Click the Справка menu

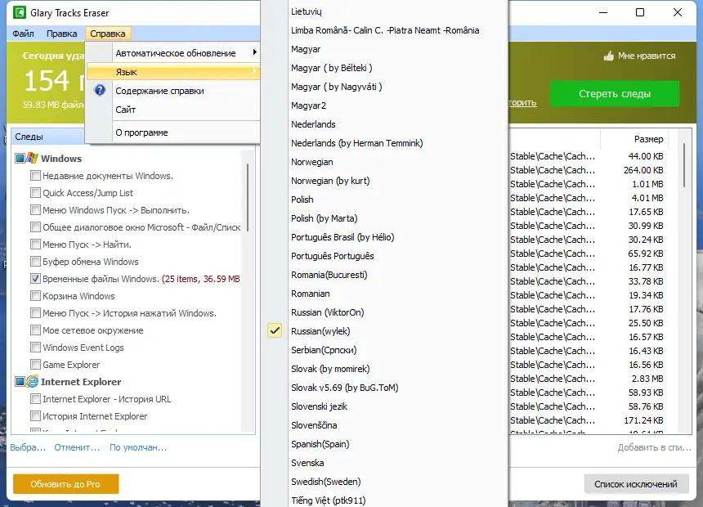pos(108,34)
